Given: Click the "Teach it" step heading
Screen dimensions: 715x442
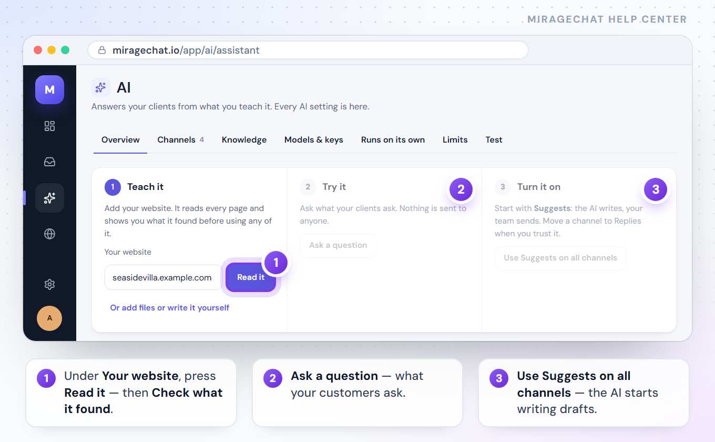Looking at the screenshot, I should pos(145,187).
